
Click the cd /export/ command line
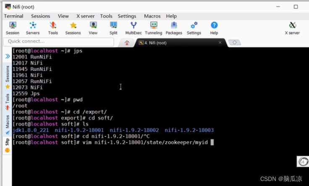click(60, 112)
